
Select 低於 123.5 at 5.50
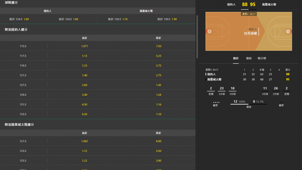[x=159, y=151]
